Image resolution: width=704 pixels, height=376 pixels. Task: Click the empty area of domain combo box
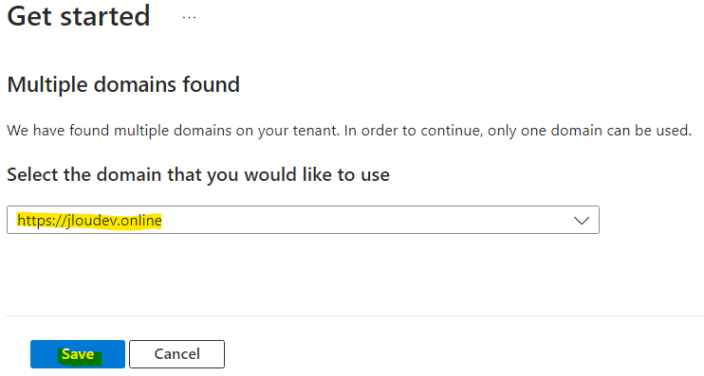pyautogui.click(x=366, y=220)
